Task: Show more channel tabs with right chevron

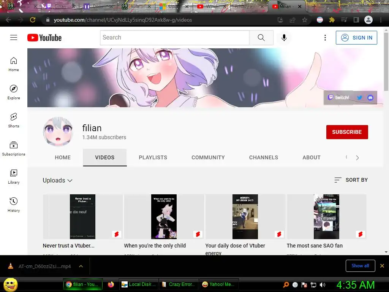Action: 357,158
